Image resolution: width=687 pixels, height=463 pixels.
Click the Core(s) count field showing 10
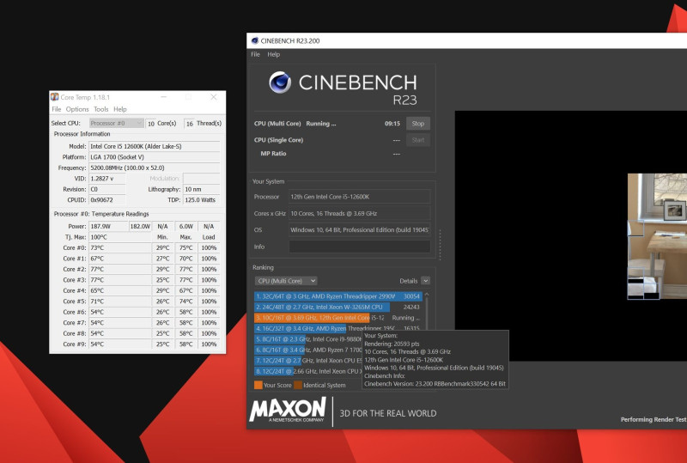click(150, 124)
